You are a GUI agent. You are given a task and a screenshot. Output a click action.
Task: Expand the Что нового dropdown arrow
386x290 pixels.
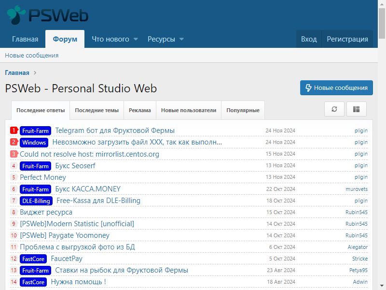136,39
